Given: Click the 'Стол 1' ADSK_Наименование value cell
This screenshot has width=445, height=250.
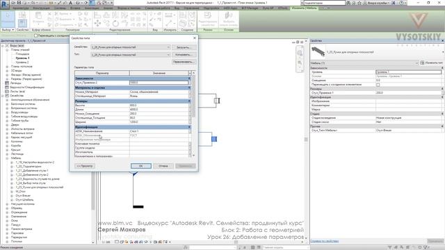Looking at the screenshot, I should (x=159, y=131).
